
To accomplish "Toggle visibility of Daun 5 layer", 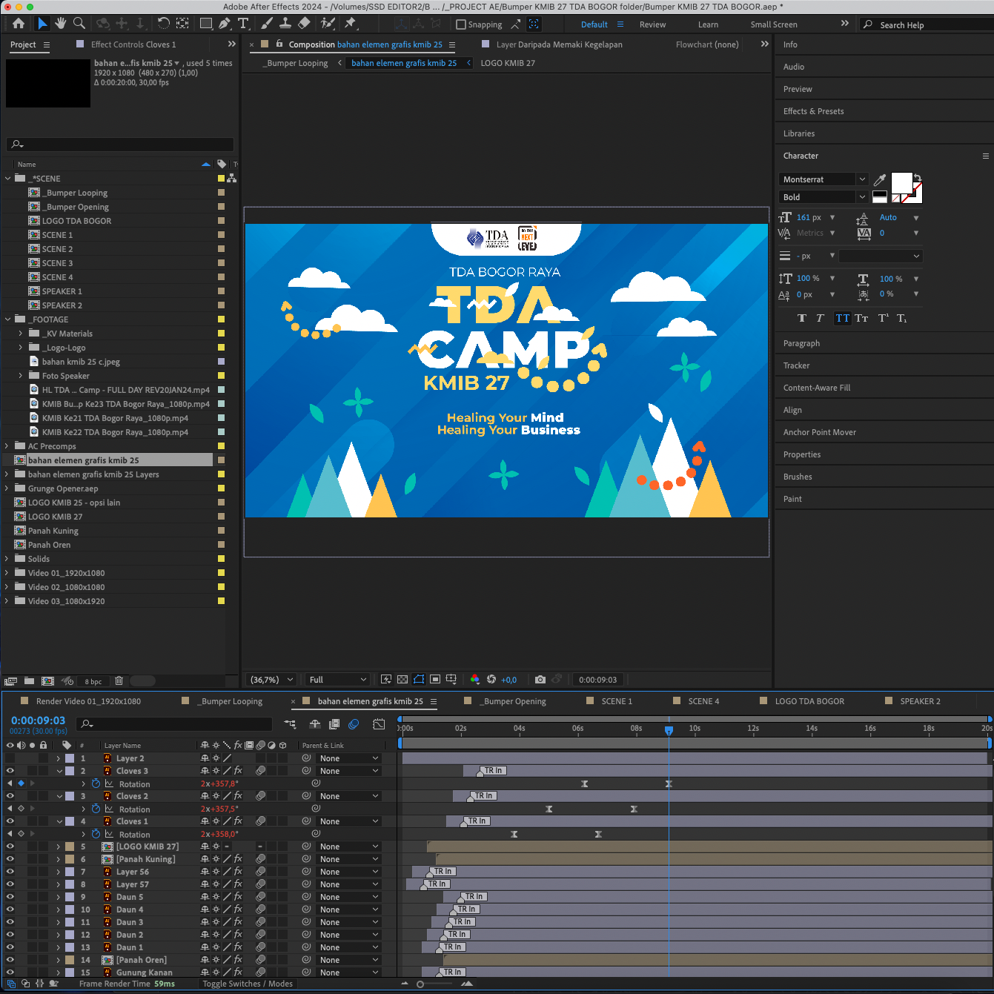I will (10, 897).
